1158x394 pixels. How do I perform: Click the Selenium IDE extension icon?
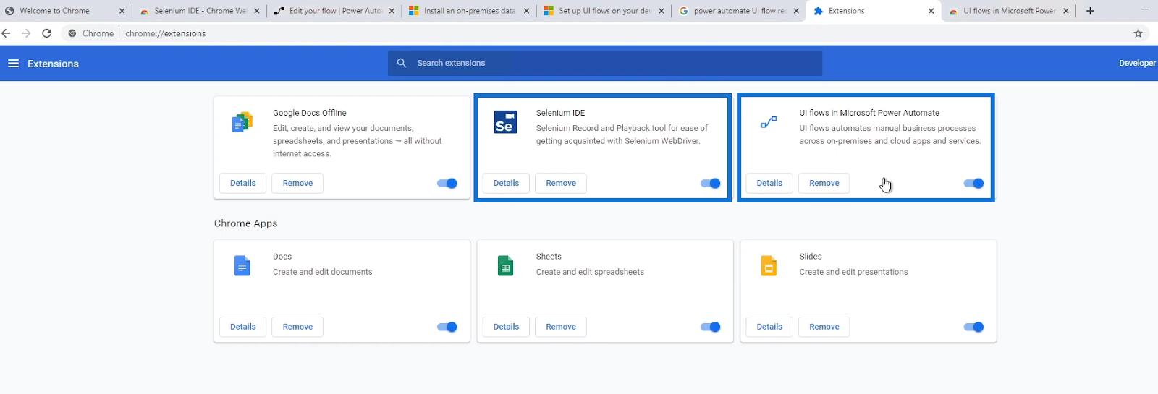tap(505, 122)
